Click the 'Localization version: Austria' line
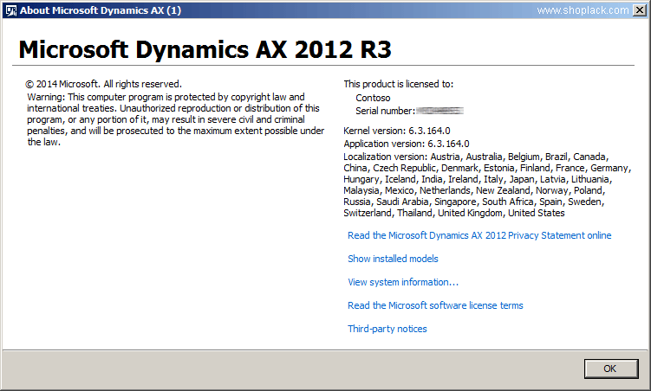Screen dimensions: 651x391 (476, 157)
